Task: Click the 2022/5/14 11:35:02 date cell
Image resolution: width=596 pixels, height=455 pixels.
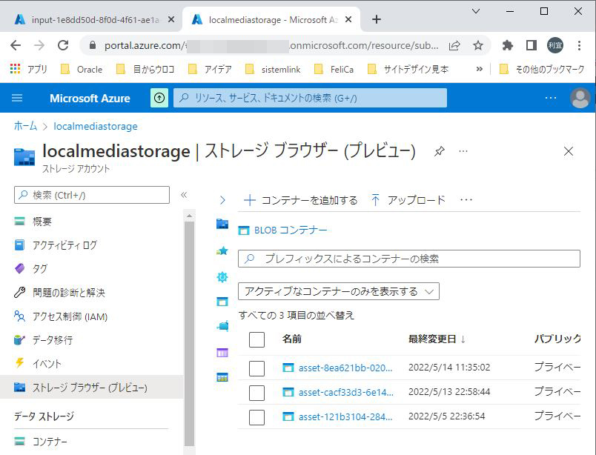Action: [449, 368]
